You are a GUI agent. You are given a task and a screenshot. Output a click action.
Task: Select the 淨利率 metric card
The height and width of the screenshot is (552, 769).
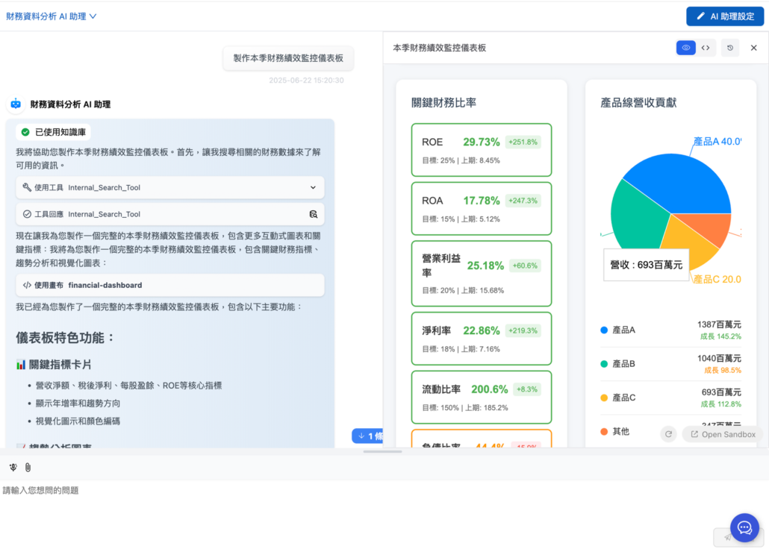[x=481, y=338]
